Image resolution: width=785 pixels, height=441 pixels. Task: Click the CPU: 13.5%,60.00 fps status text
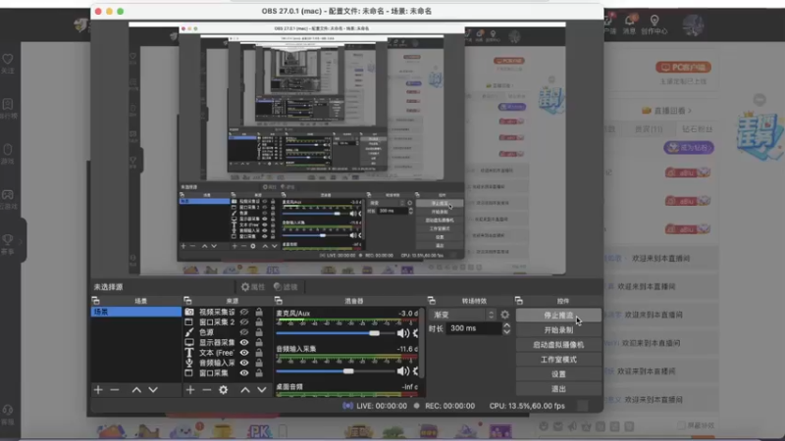[x=527, y=406]
